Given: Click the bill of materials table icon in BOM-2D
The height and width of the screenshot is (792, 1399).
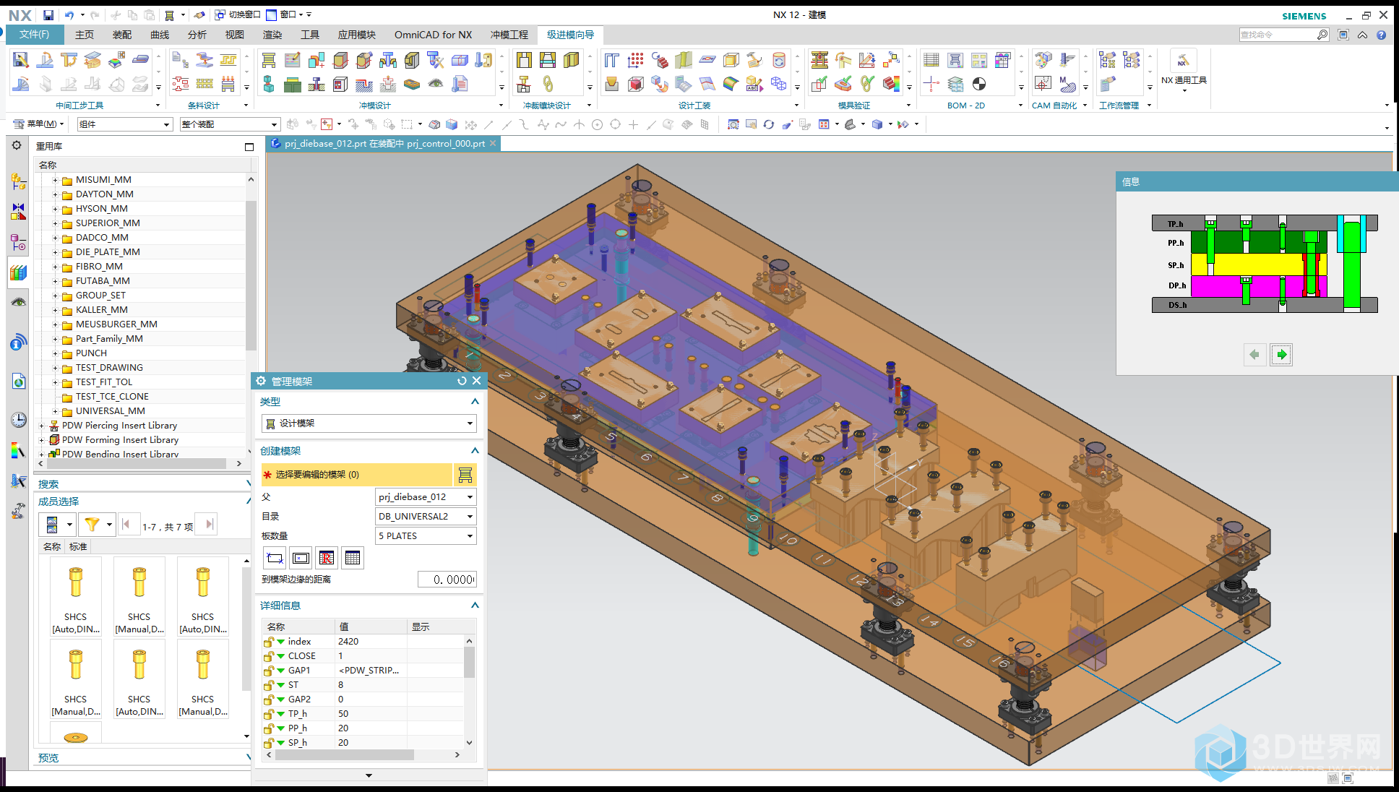Looking at the screenshot, I should [931, 61].
